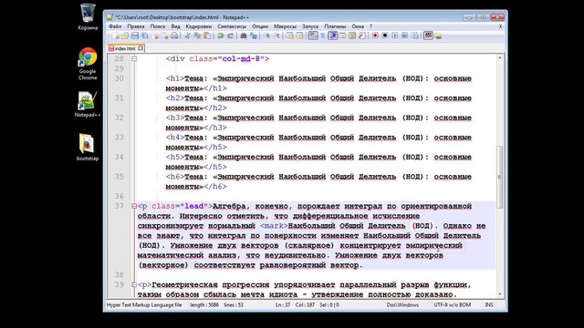Viewport: 584px width, 328px height.
Task: Open the Кодировки menu
Action: [199, 26]
